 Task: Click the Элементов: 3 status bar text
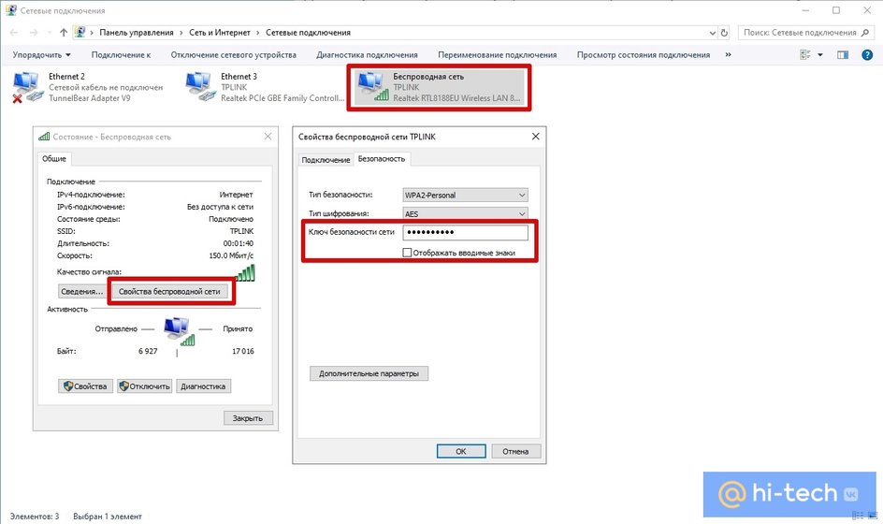pyautogui.click(x=35, y=517)
